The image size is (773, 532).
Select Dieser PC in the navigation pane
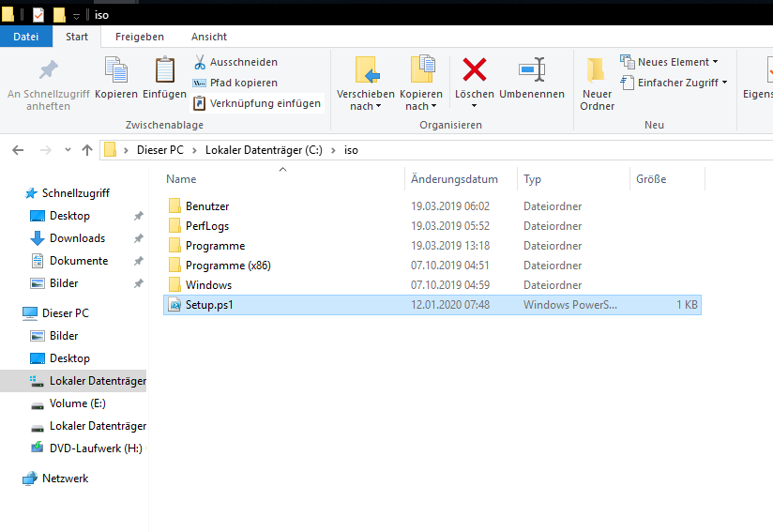pyautogui.click(x=65, y=313)
